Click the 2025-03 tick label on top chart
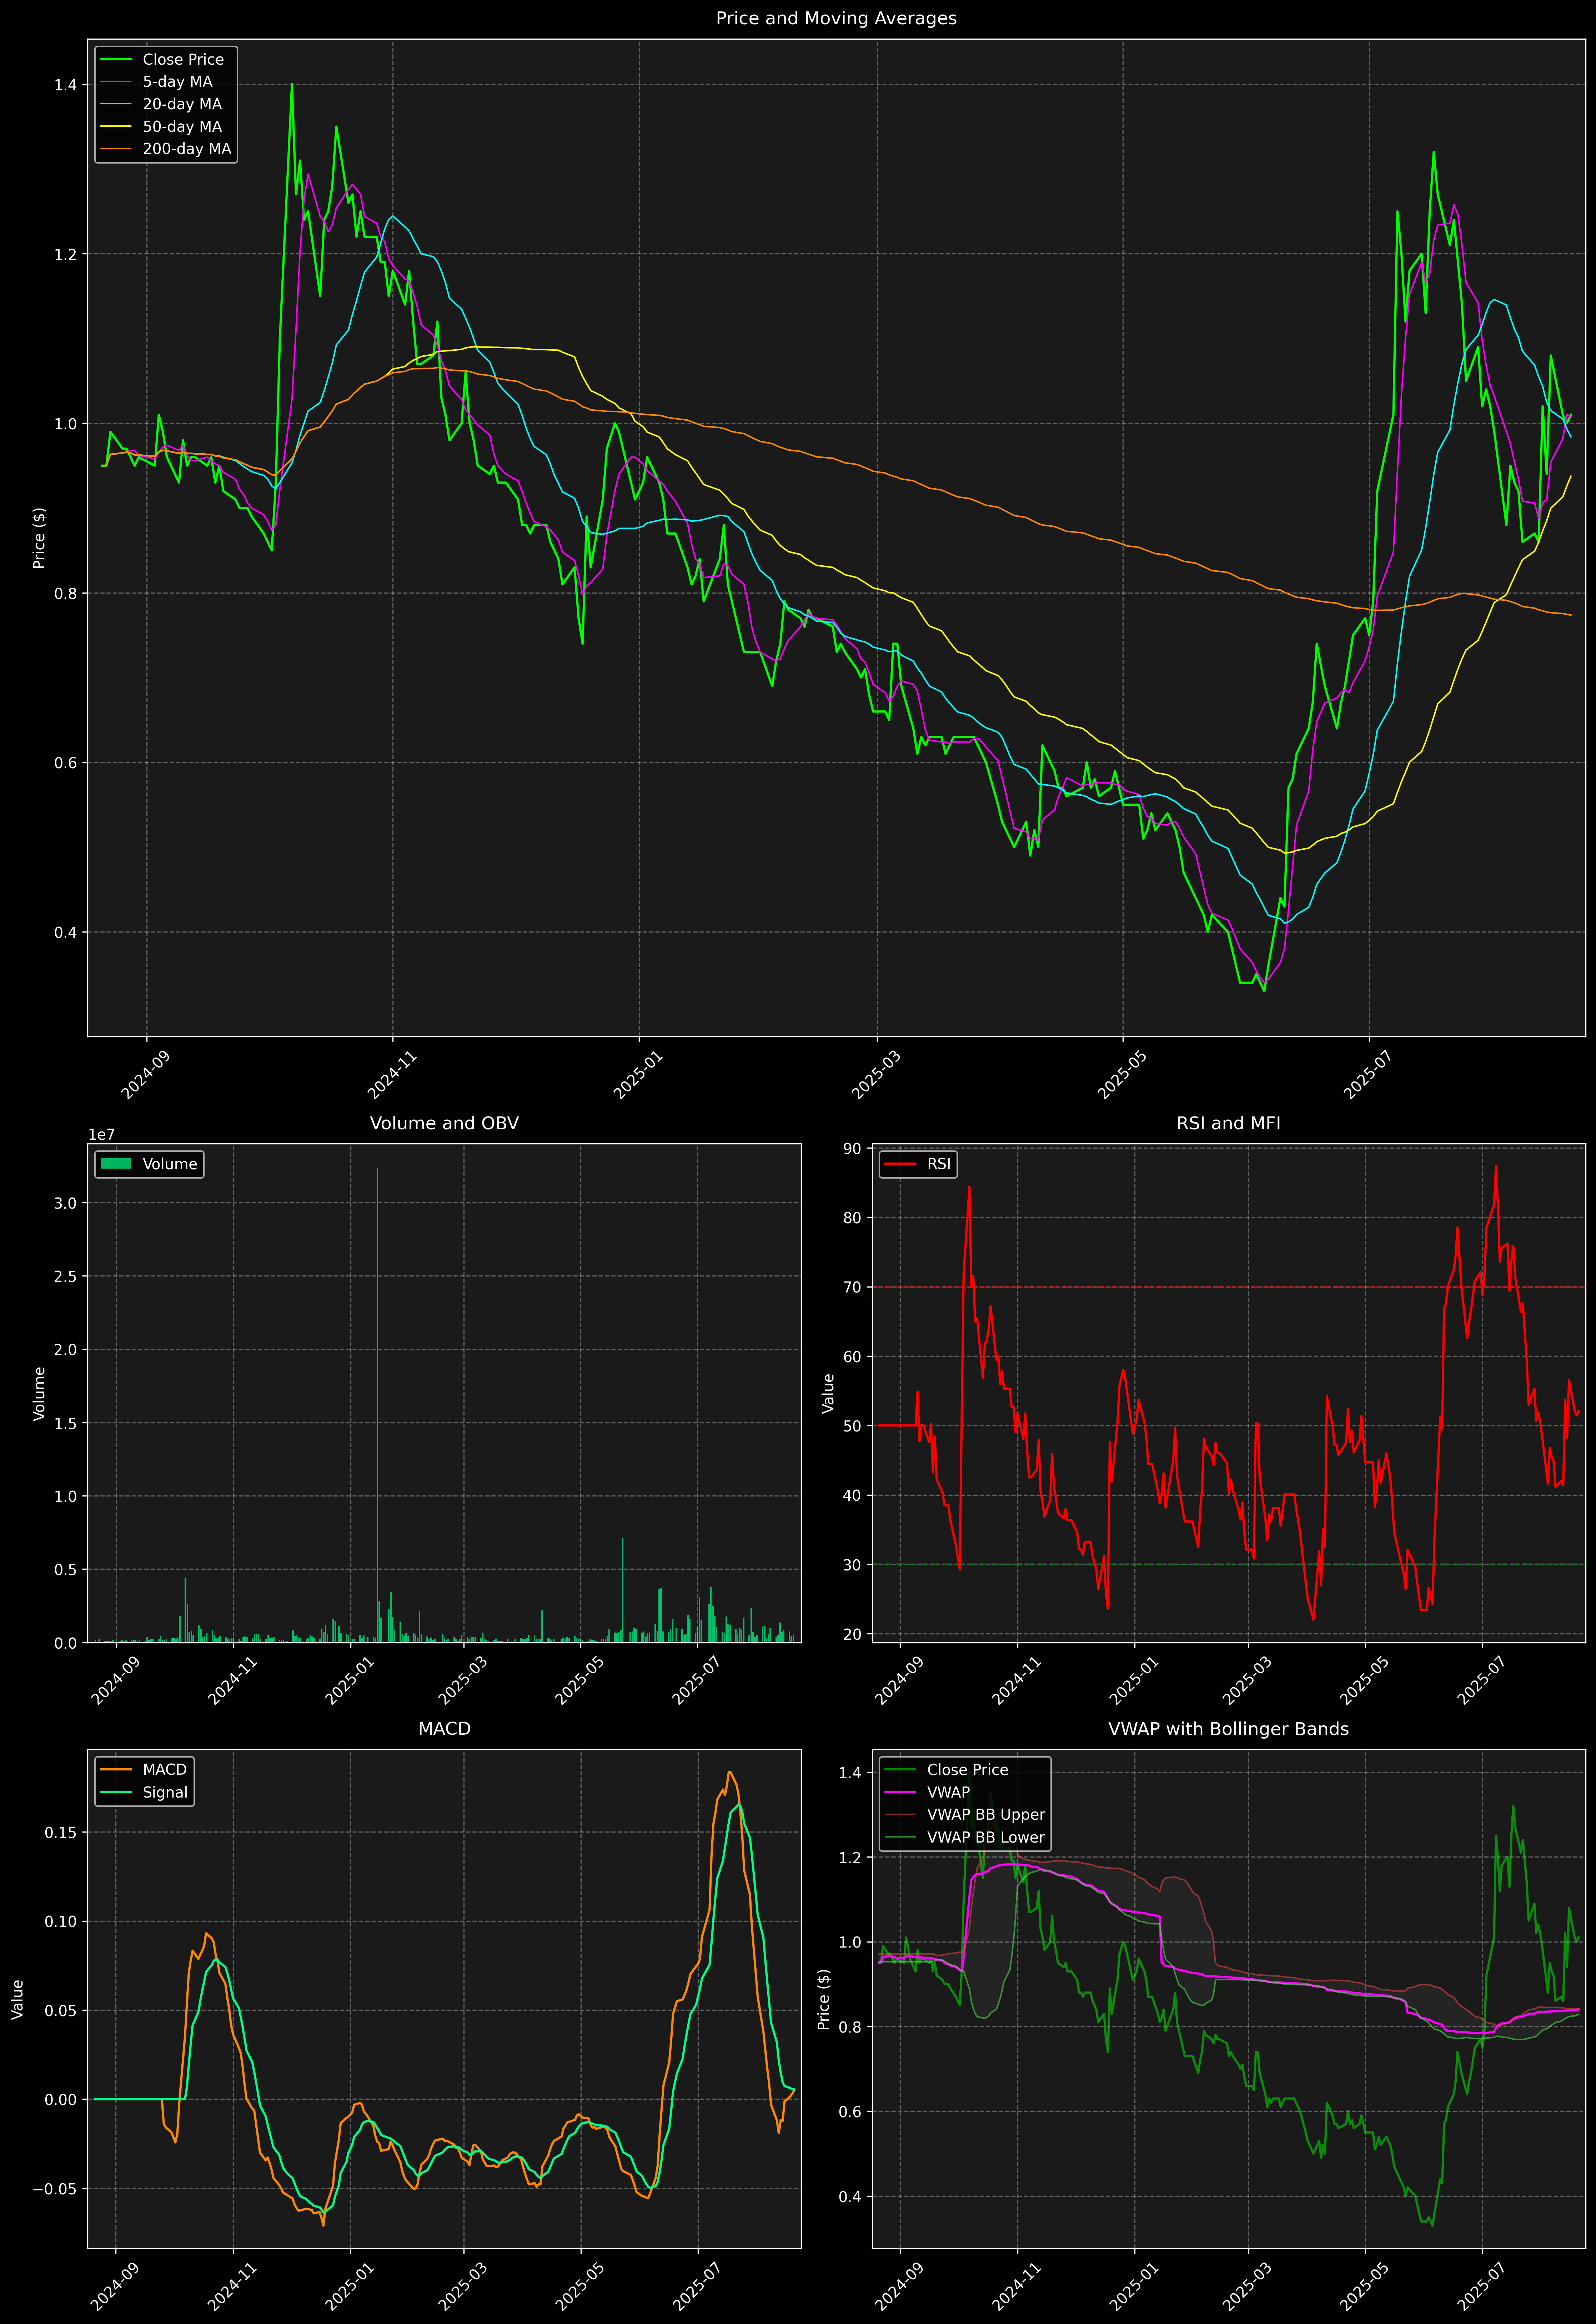The width and height of the screenshot is (1596, 2324). click(x=875, y=1075)
